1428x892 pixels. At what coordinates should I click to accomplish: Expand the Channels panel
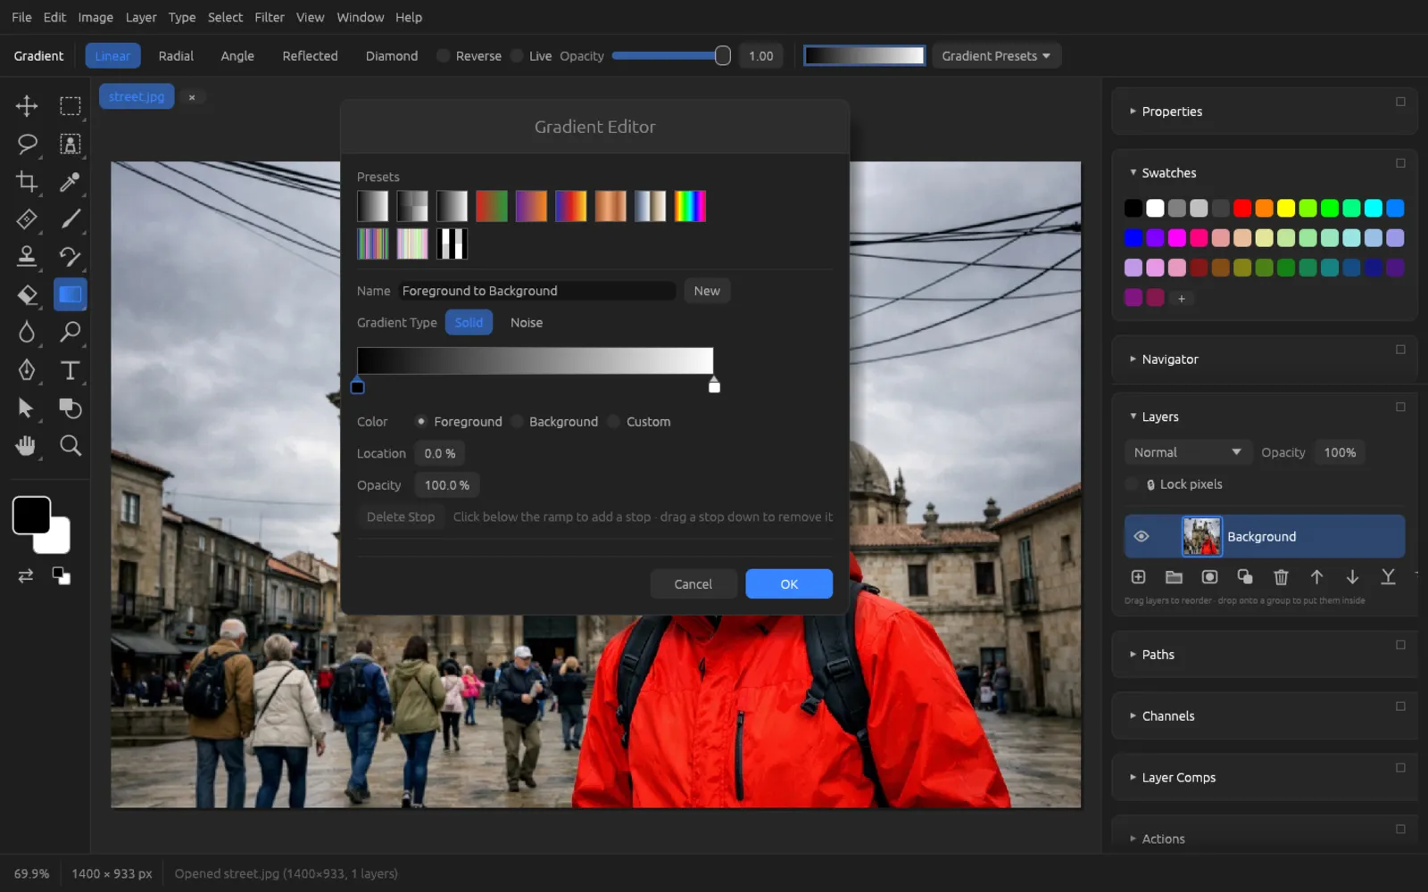(x=1168, y=716)
